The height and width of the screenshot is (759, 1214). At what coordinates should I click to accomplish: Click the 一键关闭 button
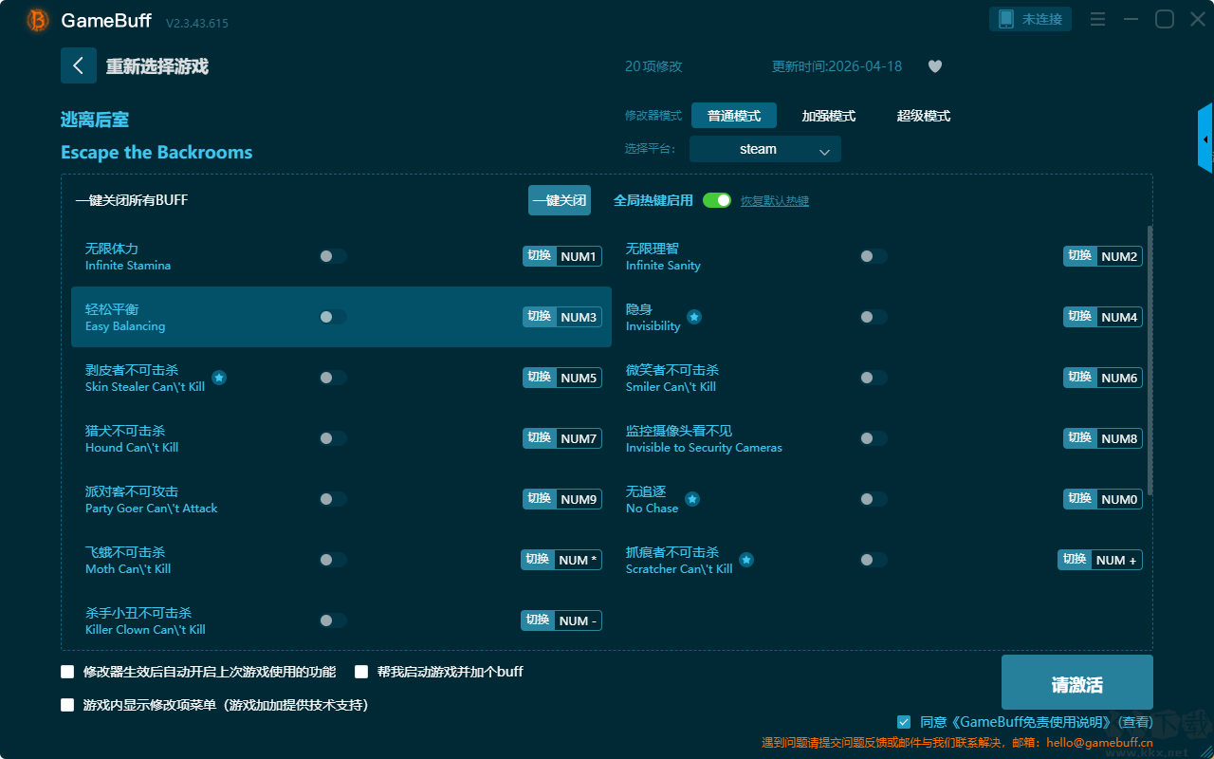[560, 200]
